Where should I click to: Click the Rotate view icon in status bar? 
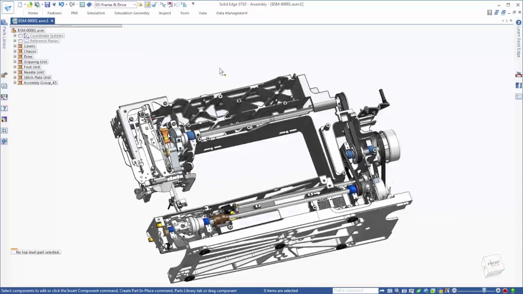pos(418,291)
